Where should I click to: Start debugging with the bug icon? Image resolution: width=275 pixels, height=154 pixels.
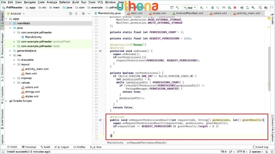(x=212, y=8)
